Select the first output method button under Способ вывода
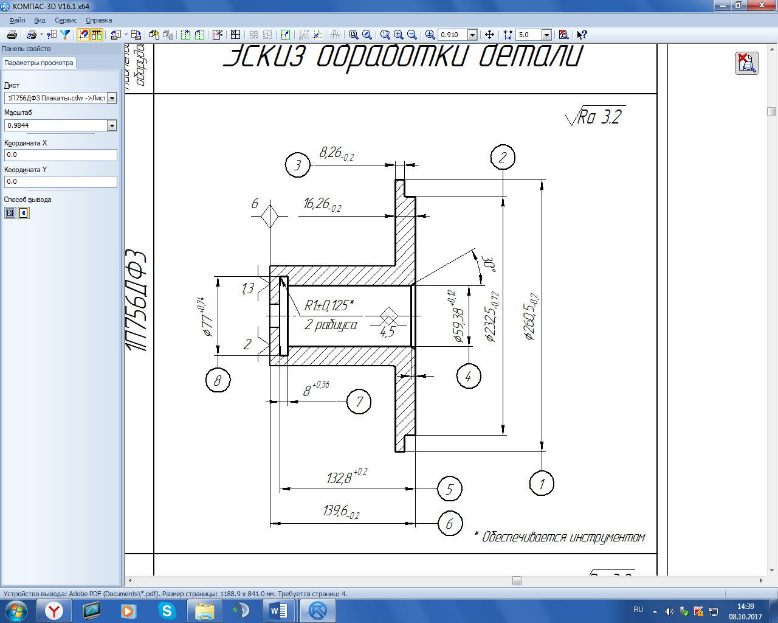The image size is (778, 623). click(x=10, y=213)
